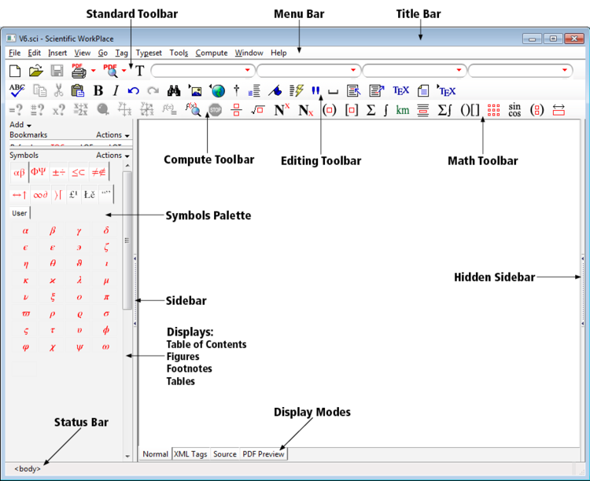Open the fourth tag dropdown in the standard toolbar
The image size is (590, 481).
click(x=521, y=70)
